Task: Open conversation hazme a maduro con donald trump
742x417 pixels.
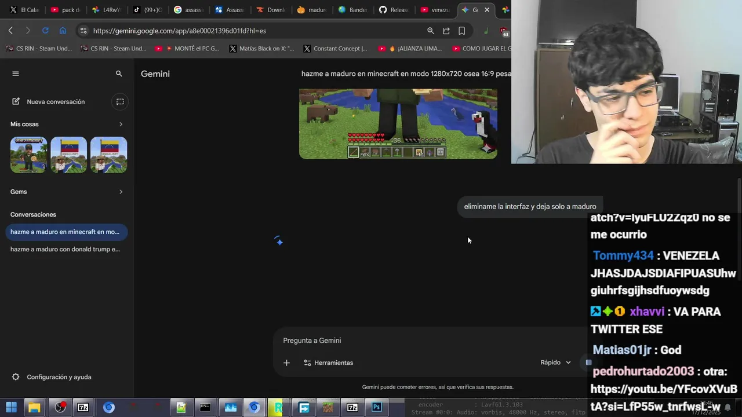Action: coord(66,249)
